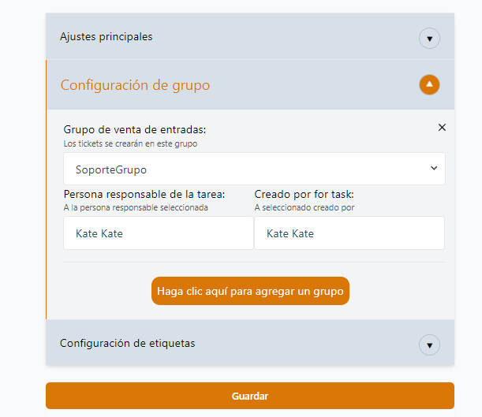The height and width of the screenshot is (417, 482).
Task: Select the Configuración de grupo heading
Action: point(135,85)
